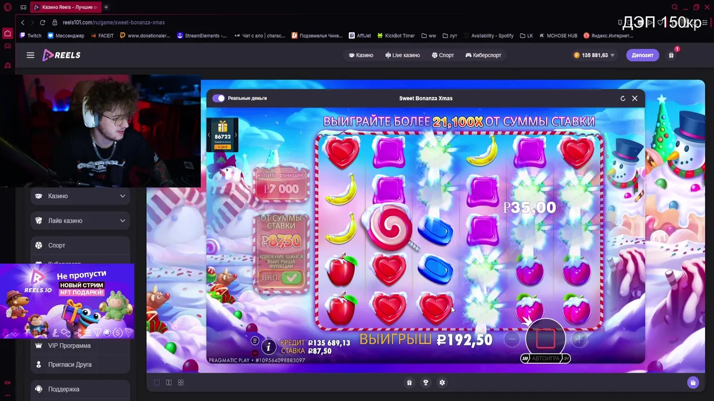Open the gift icon under the game

409,383
